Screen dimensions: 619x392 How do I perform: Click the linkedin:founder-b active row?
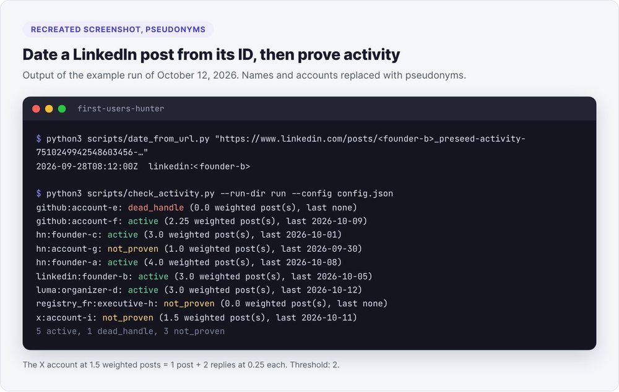[x=204, y=276]
